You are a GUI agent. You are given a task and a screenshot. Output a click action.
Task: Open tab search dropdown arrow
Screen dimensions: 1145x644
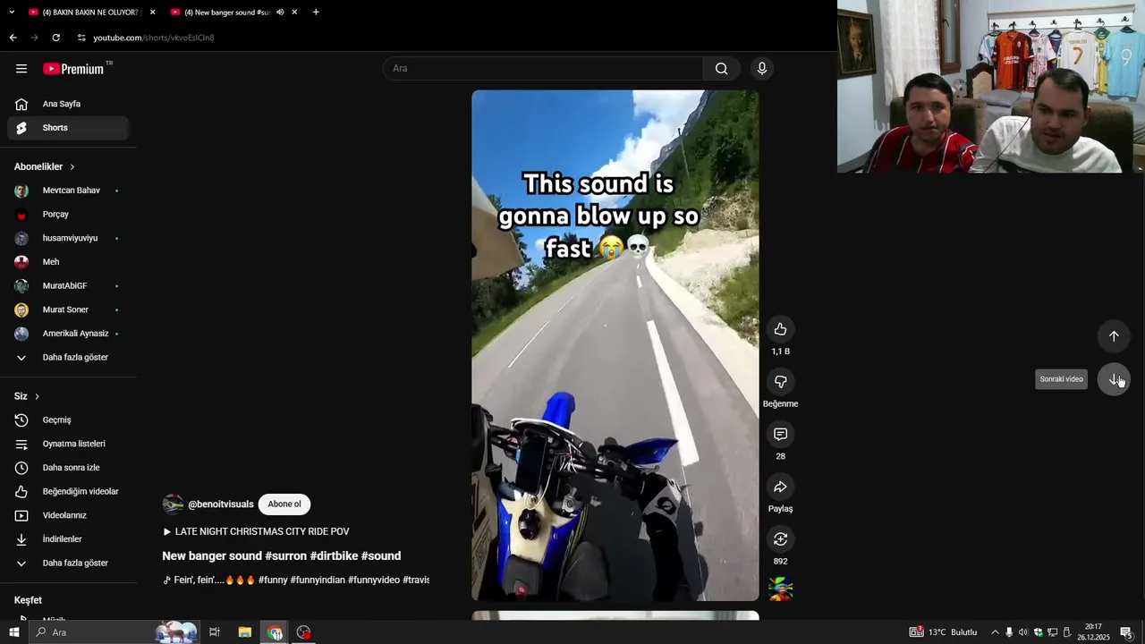click(x=12, y=13)
